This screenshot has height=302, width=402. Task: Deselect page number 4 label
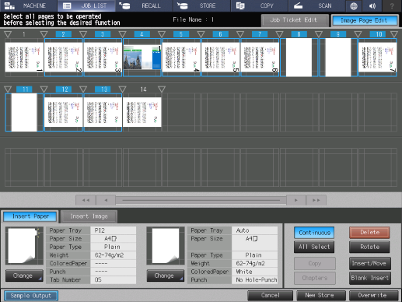point(142,34)
